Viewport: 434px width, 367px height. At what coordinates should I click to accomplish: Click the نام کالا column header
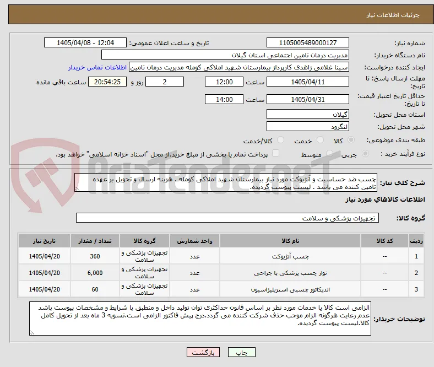click(290, 241)
